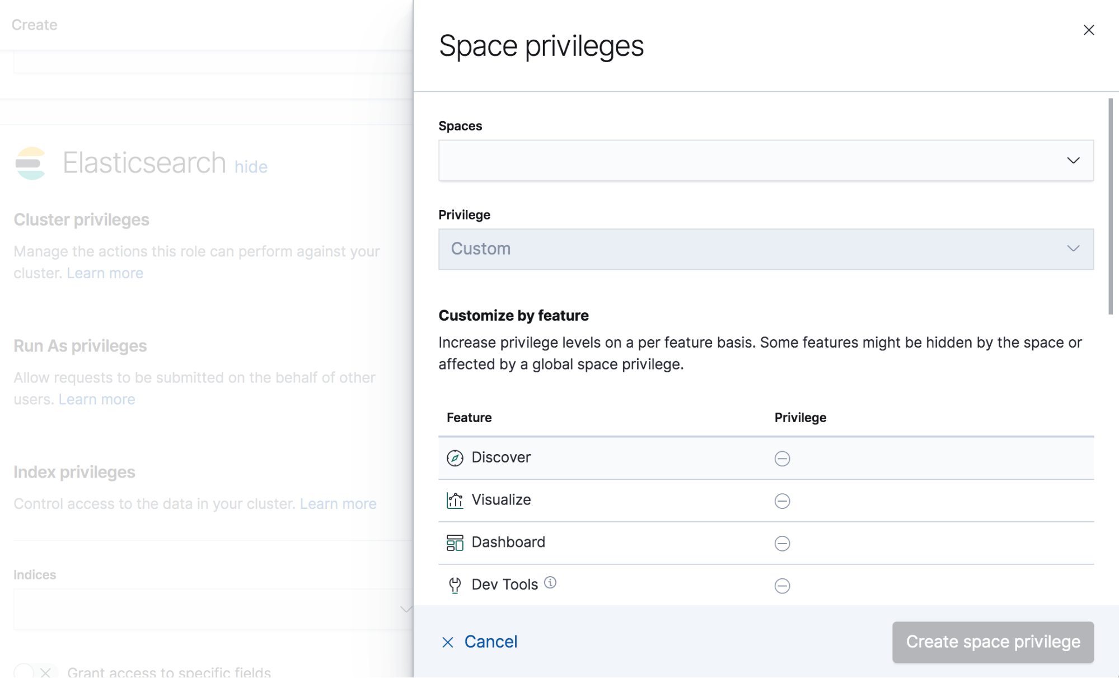Screen dimensions: 1119x678
Task: Open Learn more about cluster privileges
Action: tap(105, 273)
